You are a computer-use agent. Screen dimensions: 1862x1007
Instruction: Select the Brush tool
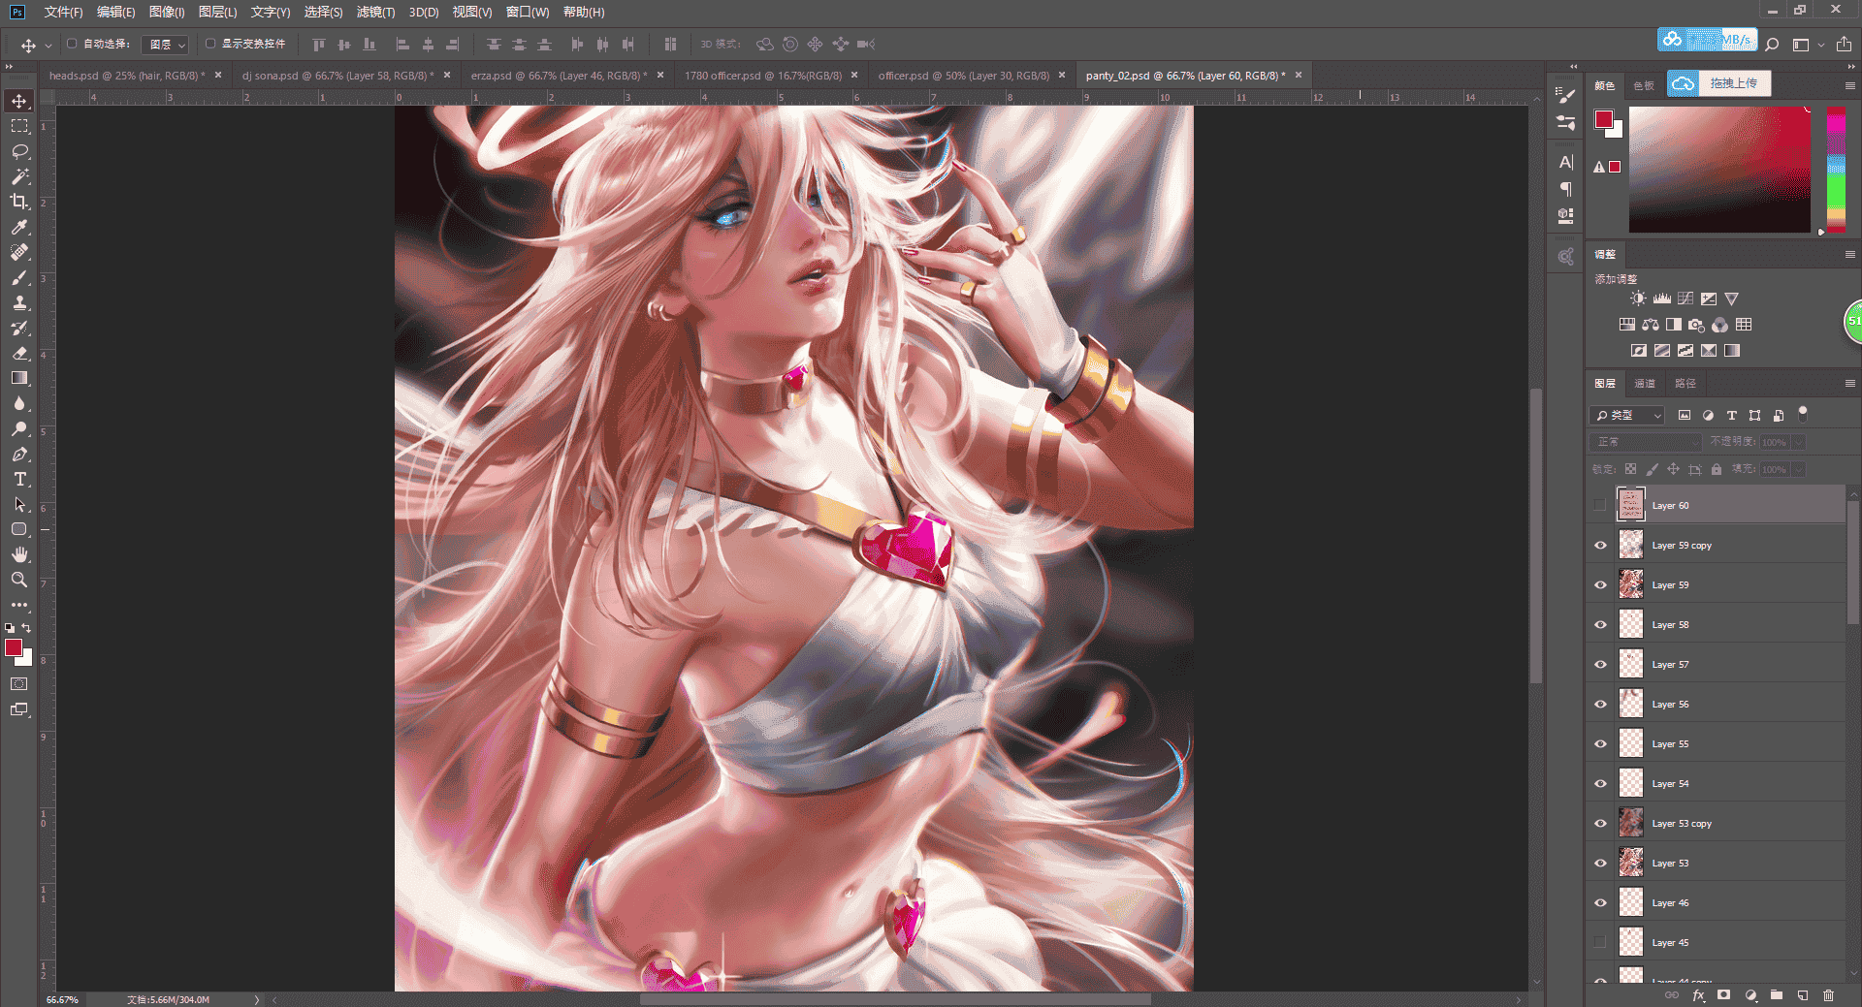pos(19,277)
